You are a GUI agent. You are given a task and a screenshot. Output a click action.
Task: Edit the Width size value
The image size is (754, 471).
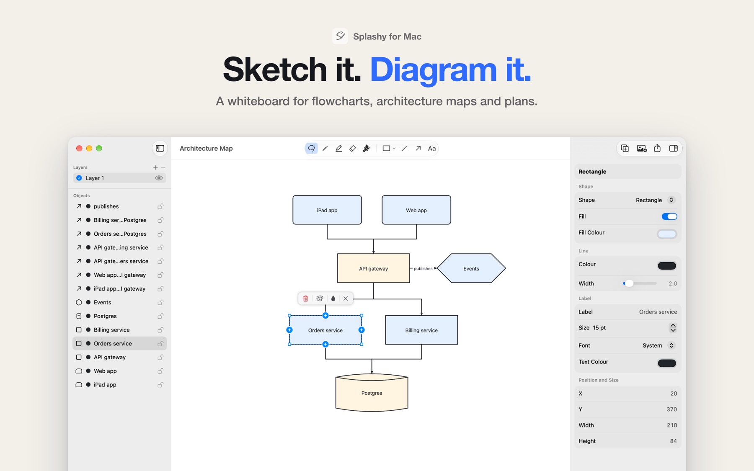(671, 425)
